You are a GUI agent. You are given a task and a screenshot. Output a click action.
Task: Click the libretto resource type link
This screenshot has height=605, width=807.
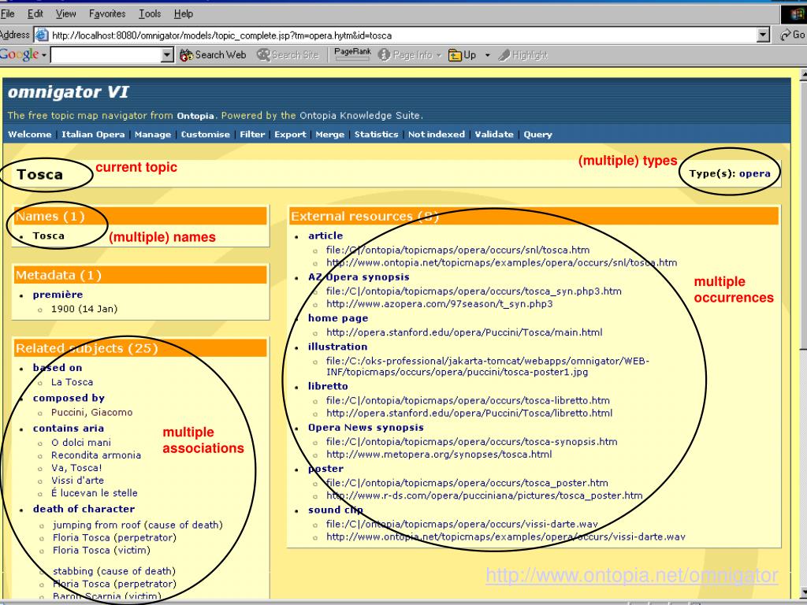click(328, 386)
